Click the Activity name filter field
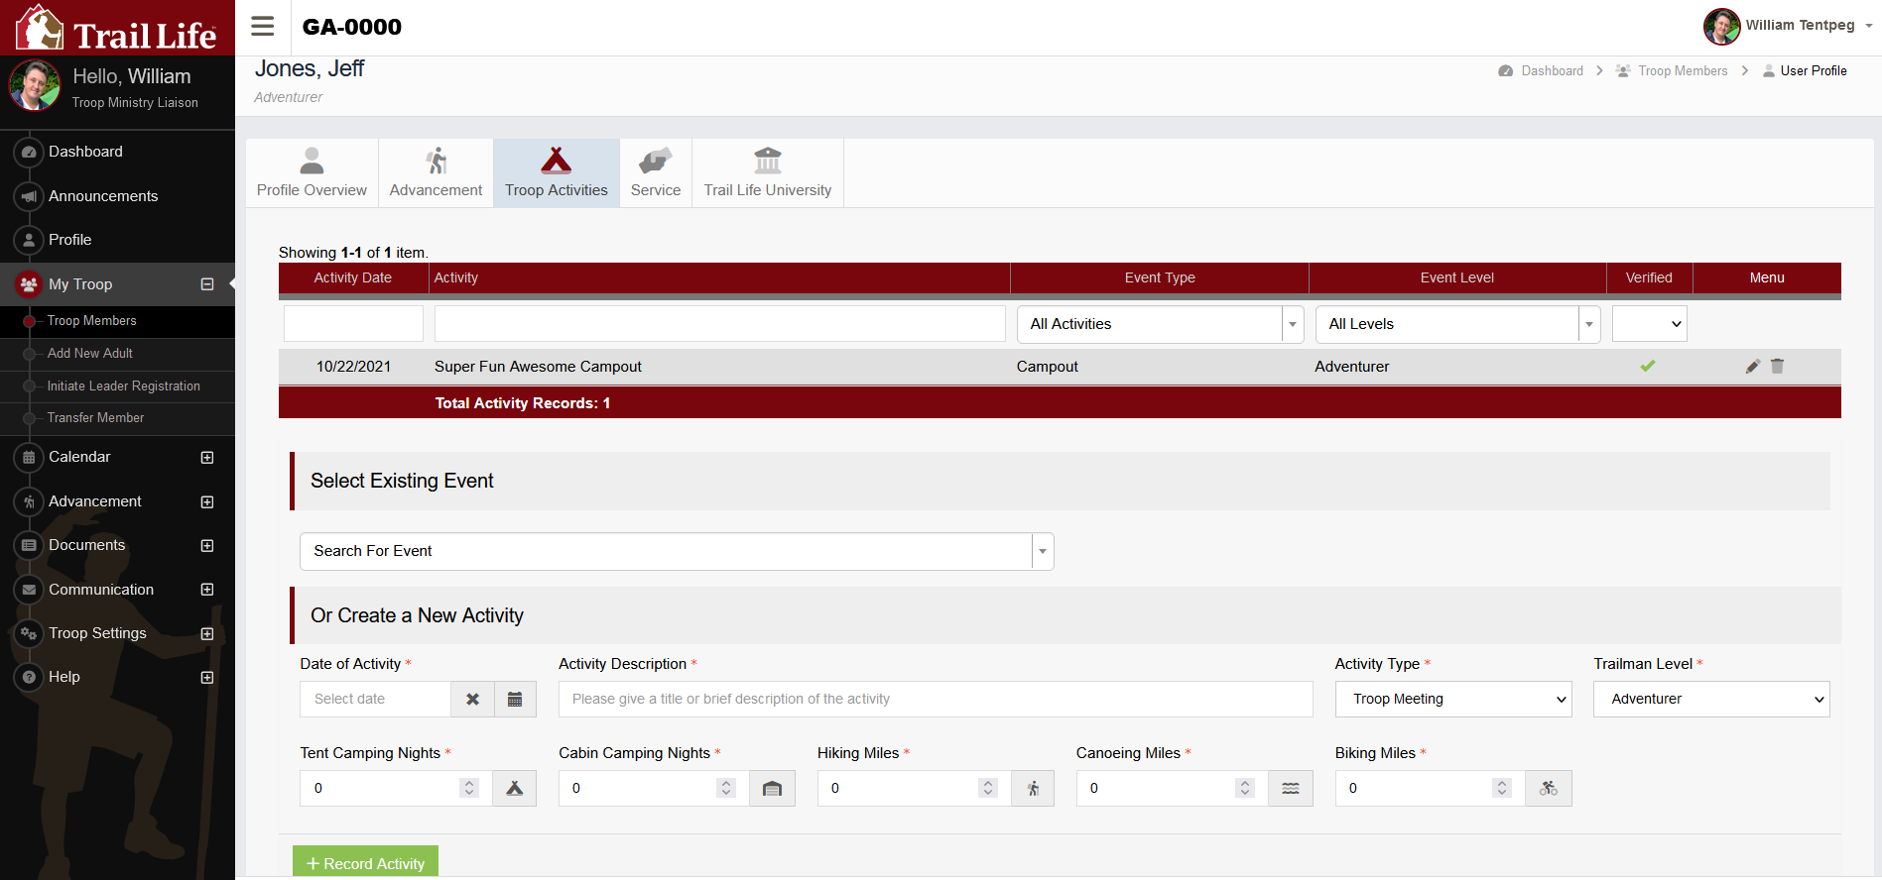The height and width of the screenshot is (880, 1882). coord(719,324)
